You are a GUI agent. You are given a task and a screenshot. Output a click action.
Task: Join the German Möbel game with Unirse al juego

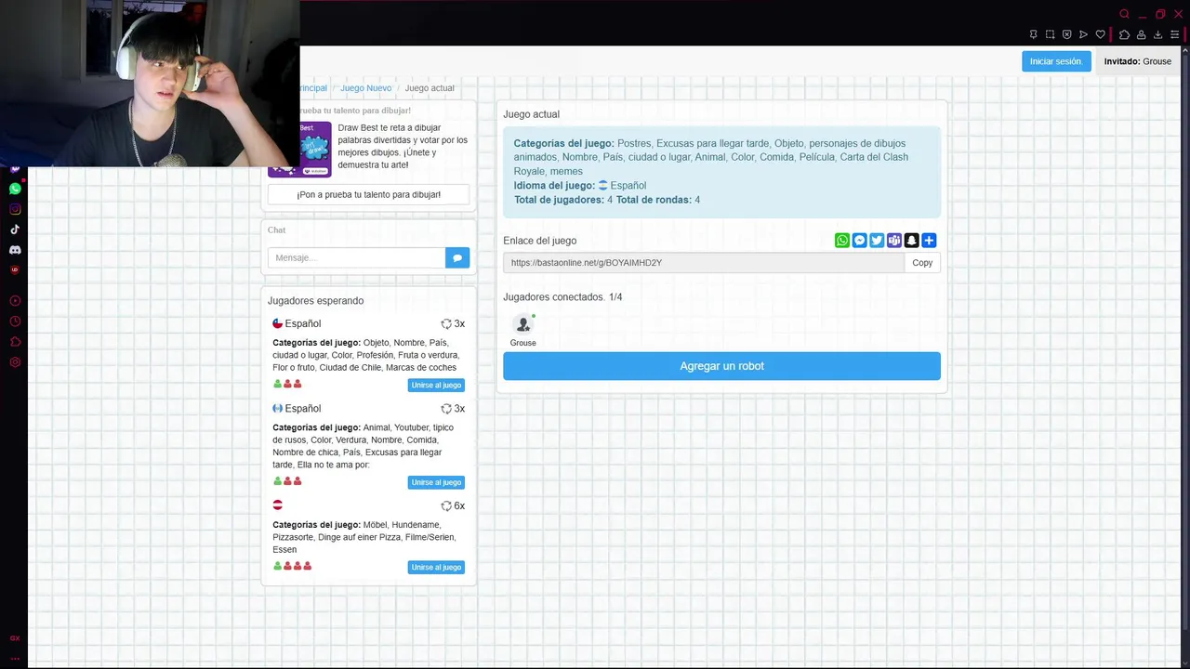[x=436, y=567]
